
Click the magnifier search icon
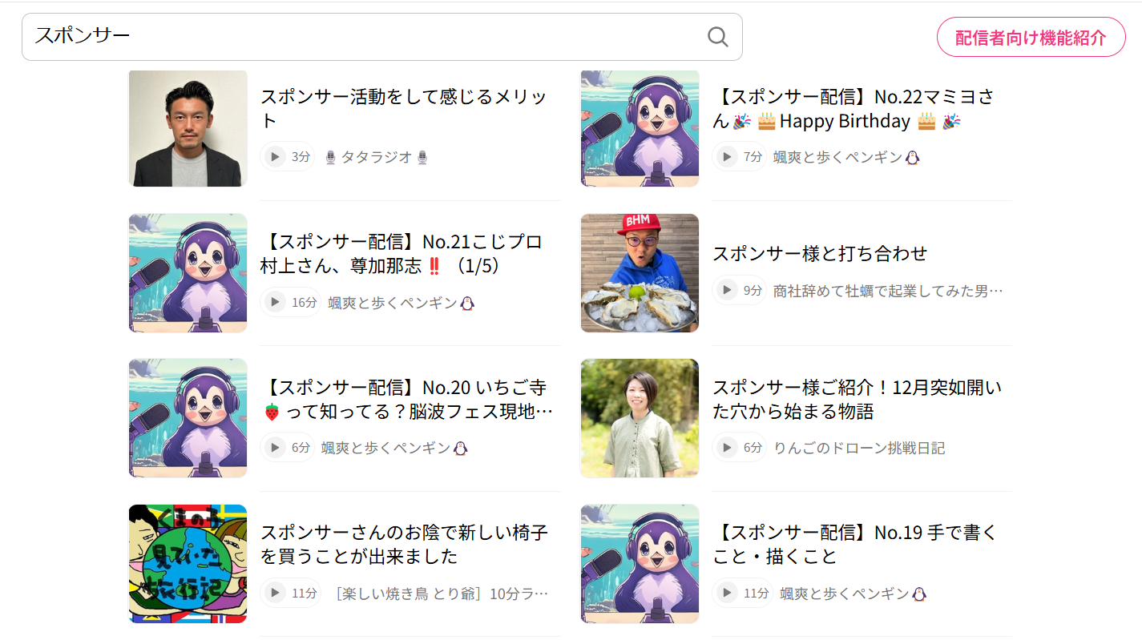click(x=717, y=37)
